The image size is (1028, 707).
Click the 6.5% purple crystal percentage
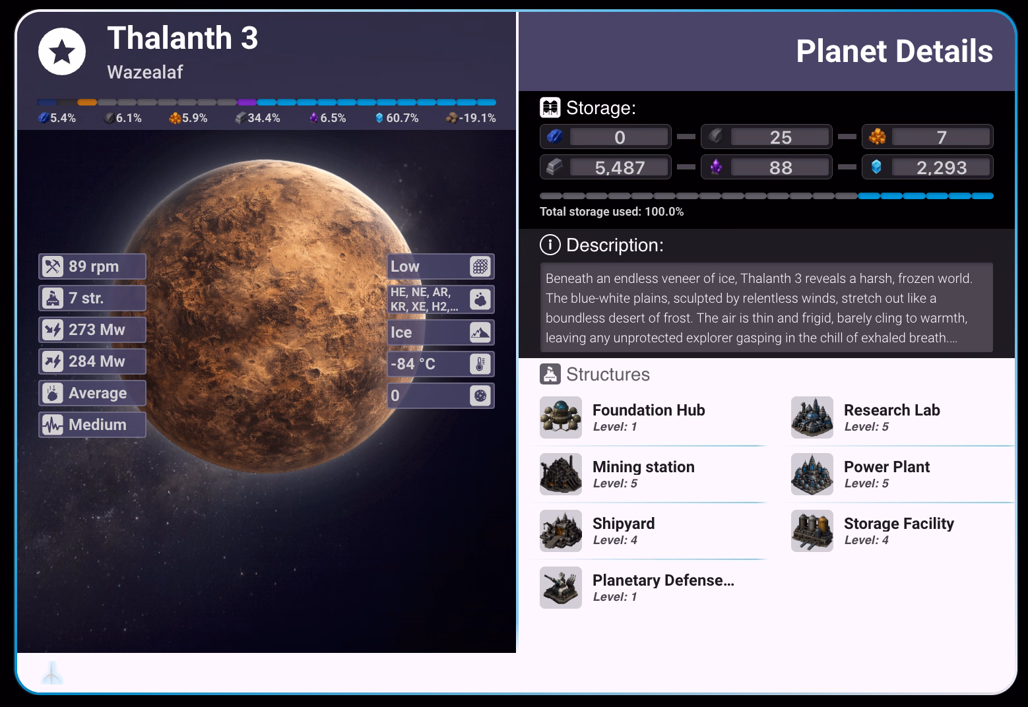(x=328, y=118)
